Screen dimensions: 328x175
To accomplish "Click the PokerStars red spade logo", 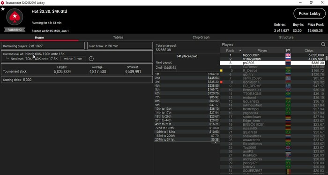I will pos(15,17).
